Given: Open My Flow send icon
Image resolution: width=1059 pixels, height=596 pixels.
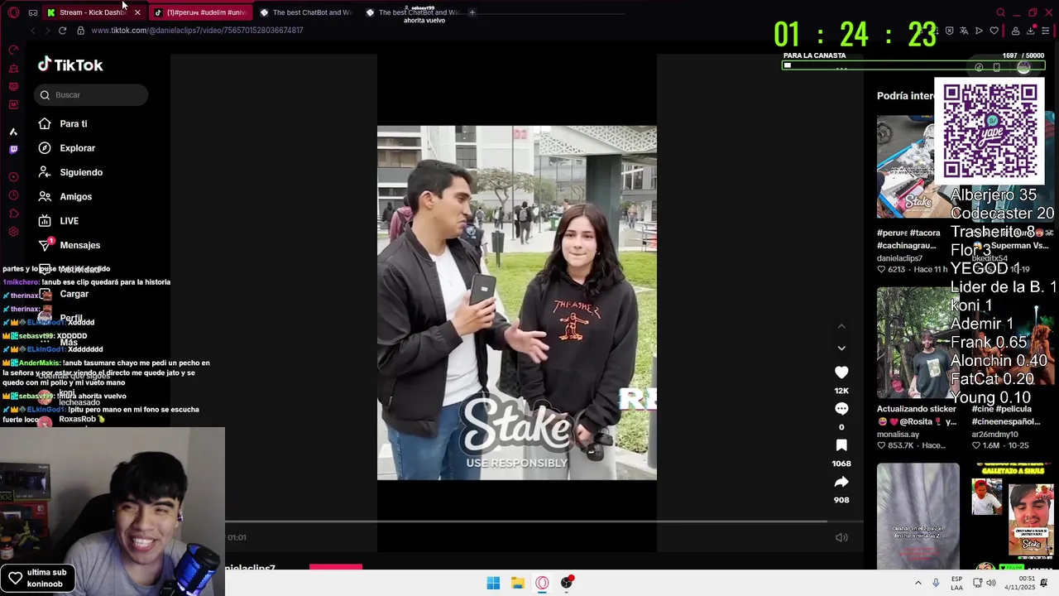Looking at the screenshot, I should [979, 31].
